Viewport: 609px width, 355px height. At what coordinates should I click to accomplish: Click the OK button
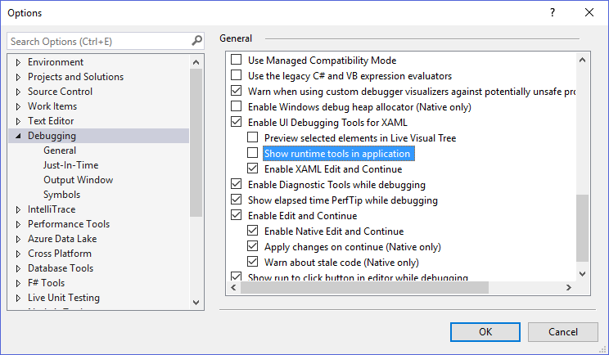485,331
